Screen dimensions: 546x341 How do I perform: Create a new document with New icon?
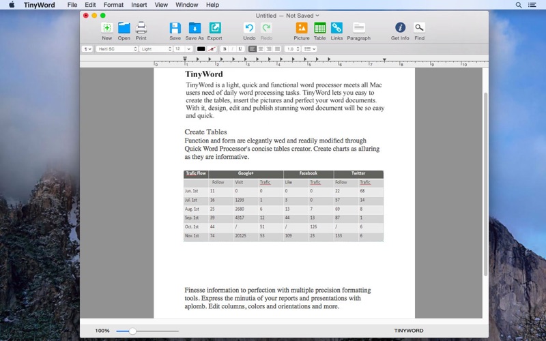[x=107, y=28]
